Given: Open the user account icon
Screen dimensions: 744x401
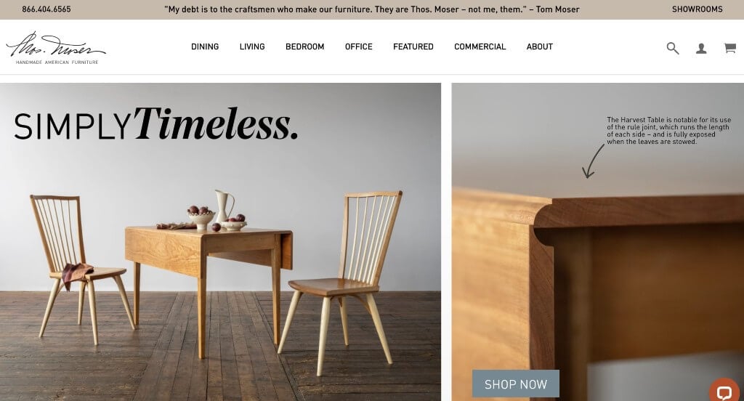Looking at the screenshot, I should [x=701, y=48].
